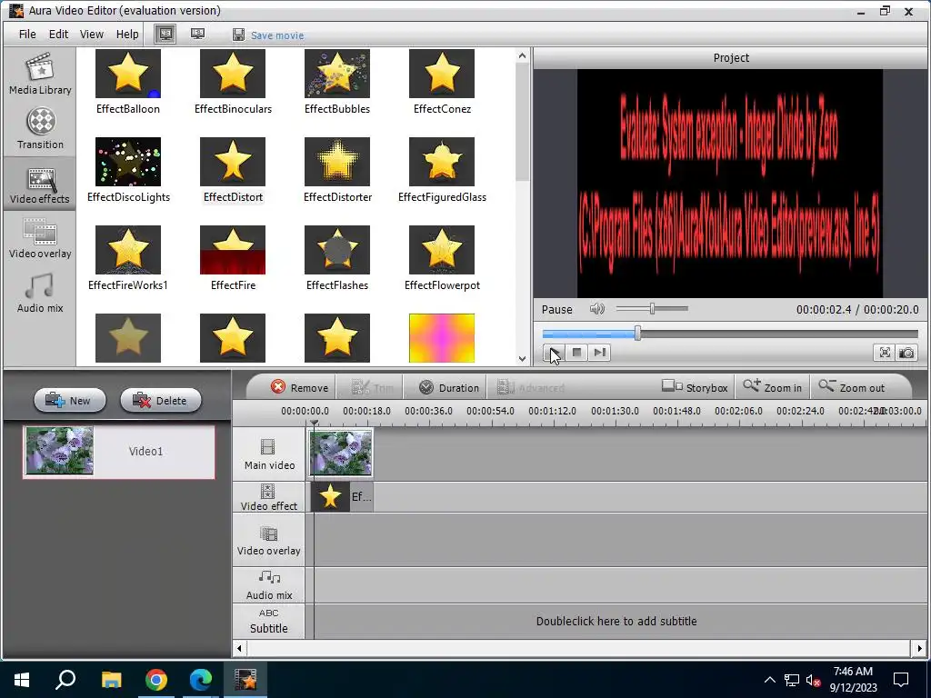
Task: Click the timeline playhead marker
Action: [x=314, y=423]
